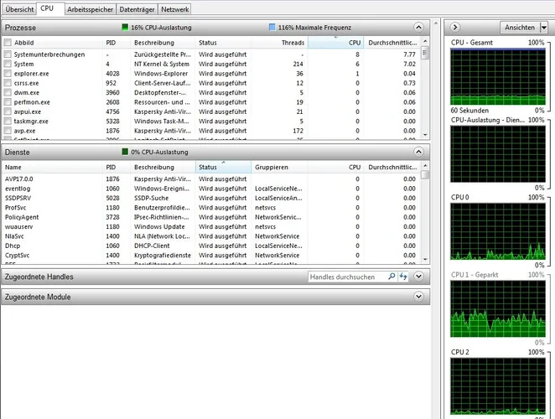The width and height of the screenshot is (555, 419).
Task: Click up arrow of Dienste list scrollbar
Action: click(x=425, y=166)
